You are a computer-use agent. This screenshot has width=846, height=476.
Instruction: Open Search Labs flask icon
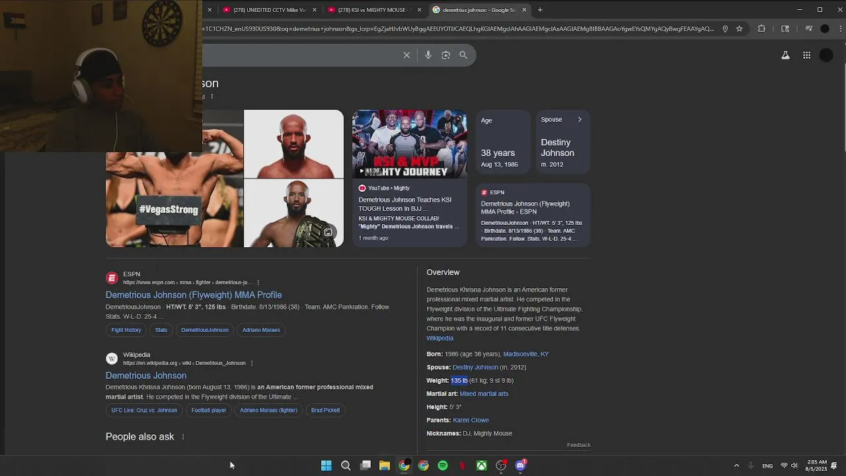785,56
